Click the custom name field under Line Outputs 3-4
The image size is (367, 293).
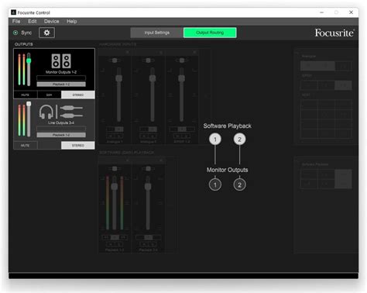61,129
